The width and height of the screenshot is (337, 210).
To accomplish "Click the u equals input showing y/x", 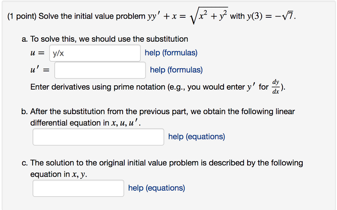I will (95, 53).
